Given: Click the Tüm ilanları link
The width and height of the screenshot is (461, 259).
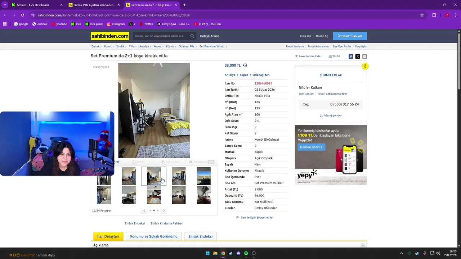Looking at the screenshot, I should [x=306, y=94].
